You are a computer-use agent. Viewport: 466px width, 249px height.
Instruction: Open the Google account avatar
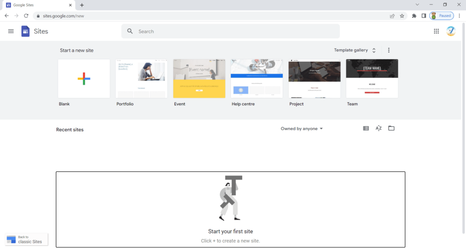(x=451, y=31)
